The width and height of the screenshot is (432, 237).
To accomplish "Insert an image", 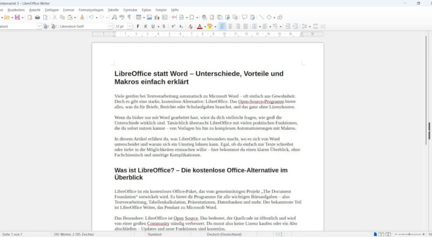I will point(150,17).
